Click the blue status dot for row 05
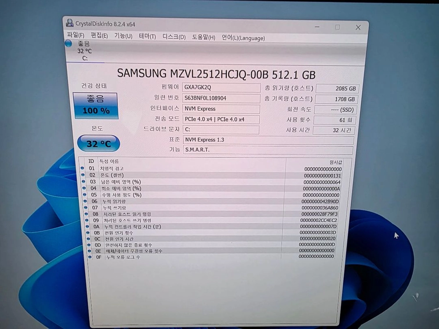Screen dimensions: 439x329 (85, 194)
